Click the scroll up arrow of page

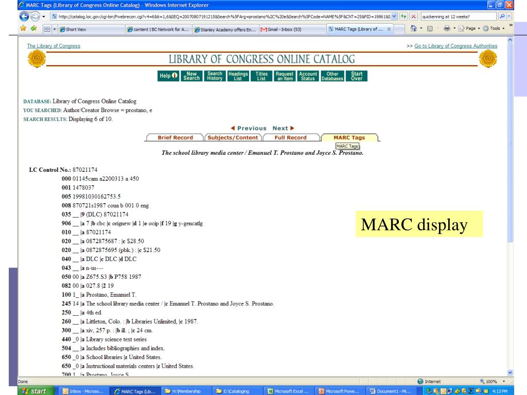click(x=510, y=40)
